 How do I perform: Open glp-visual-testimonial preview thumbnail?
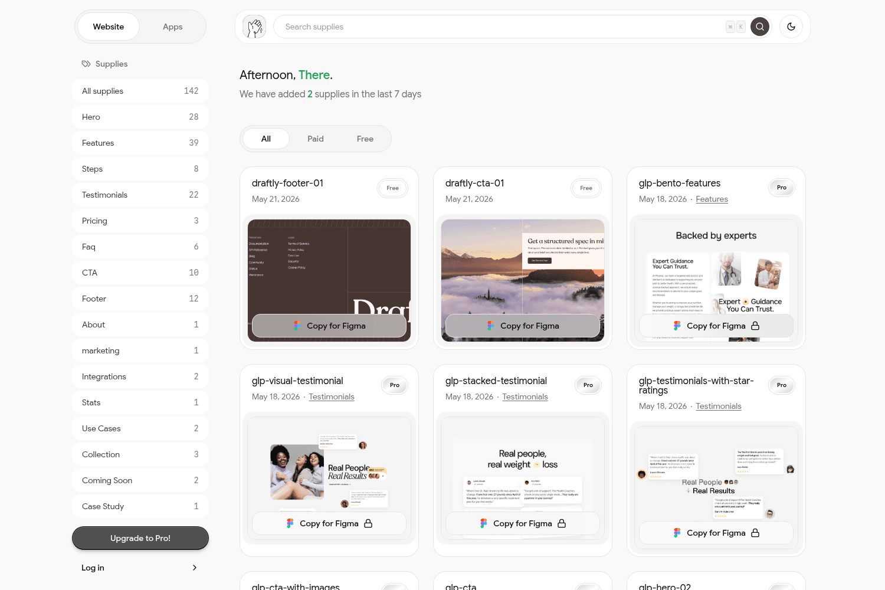[329, 478]
